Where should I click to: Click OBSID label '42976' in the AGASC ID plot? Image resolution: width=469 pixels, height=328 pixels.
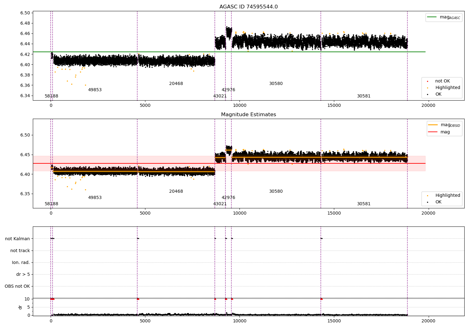(x=228, y=90)
